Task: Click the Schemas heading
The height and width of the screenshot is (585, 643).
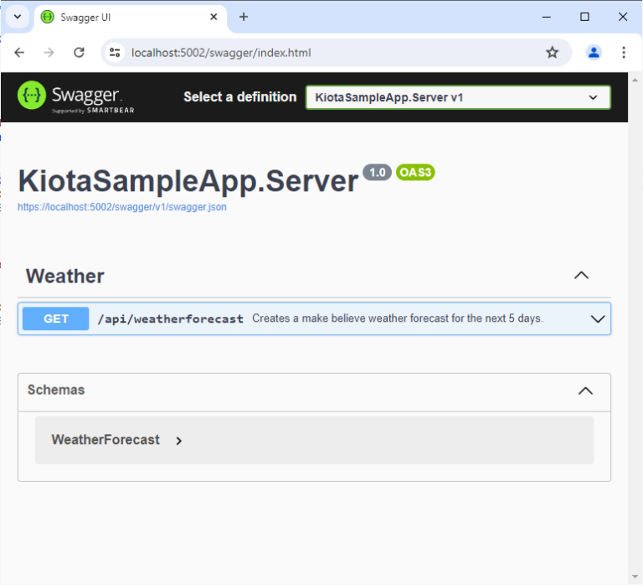Action: pos(56,390)
